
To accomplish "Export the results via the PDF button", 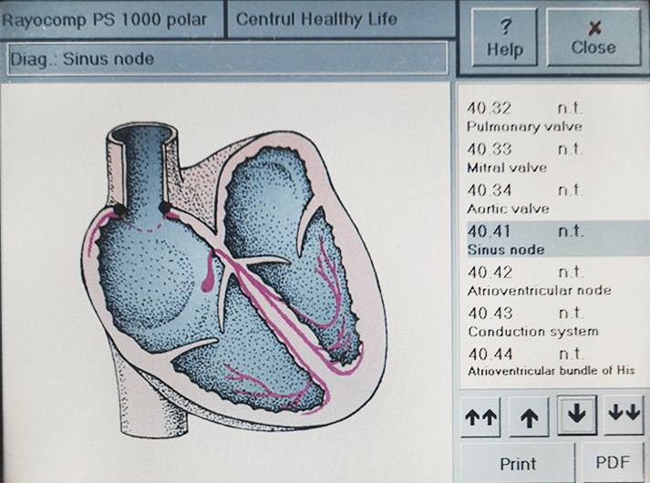I will [613, 463].
